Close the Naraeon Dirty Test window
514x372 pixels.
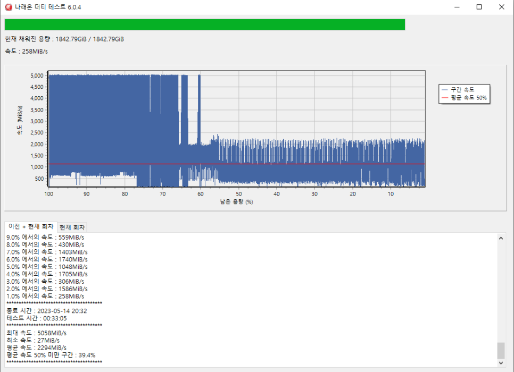point(502,7)
